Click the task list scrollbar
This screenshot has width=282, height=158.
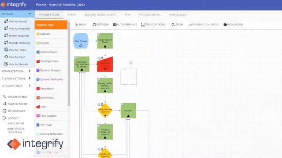click(x=69, y=64)
